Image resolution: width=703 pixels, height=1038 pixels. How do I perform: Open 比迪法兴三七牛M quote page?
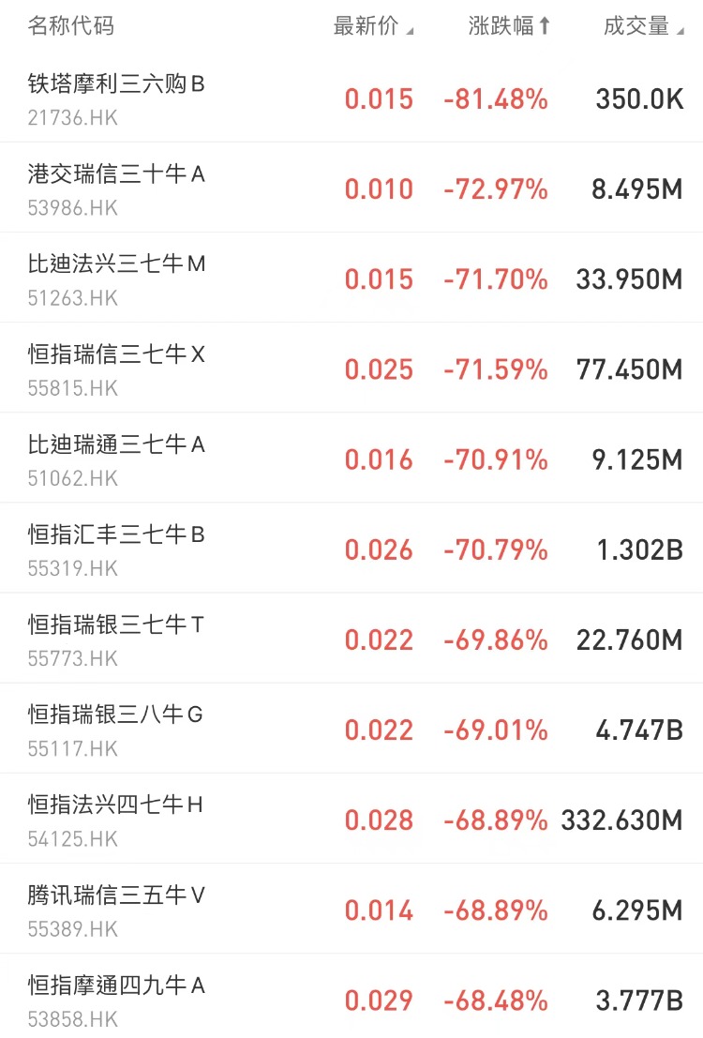click(116, 264)
